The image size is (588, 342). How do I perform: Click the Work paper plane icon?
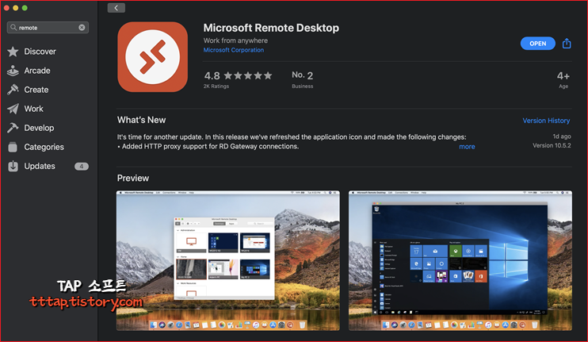tap(13, 109)
